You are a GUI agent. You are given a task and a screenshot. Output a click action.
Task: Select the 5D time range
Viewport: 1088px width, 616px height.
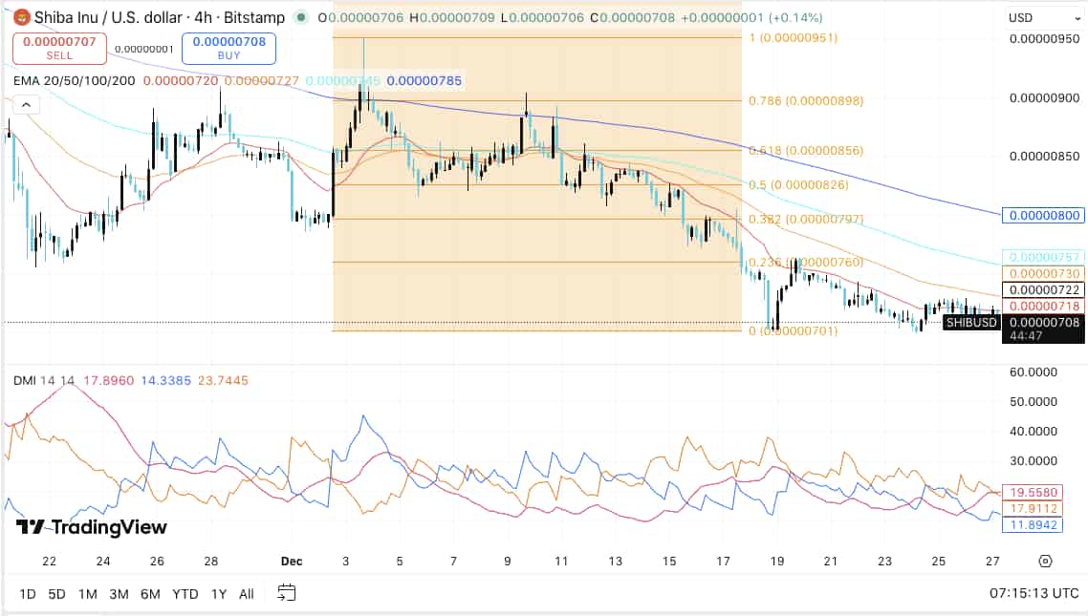click(56, 594)
